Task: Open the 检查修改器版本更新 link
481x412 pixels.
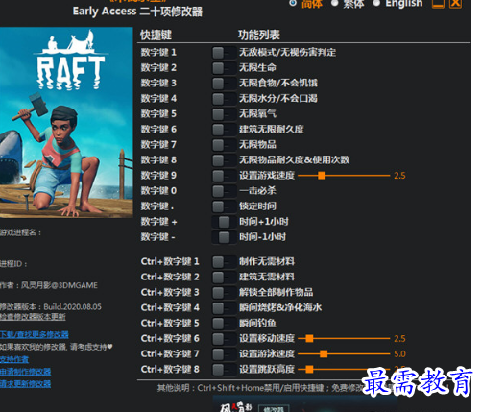Action: pos(33,317)
